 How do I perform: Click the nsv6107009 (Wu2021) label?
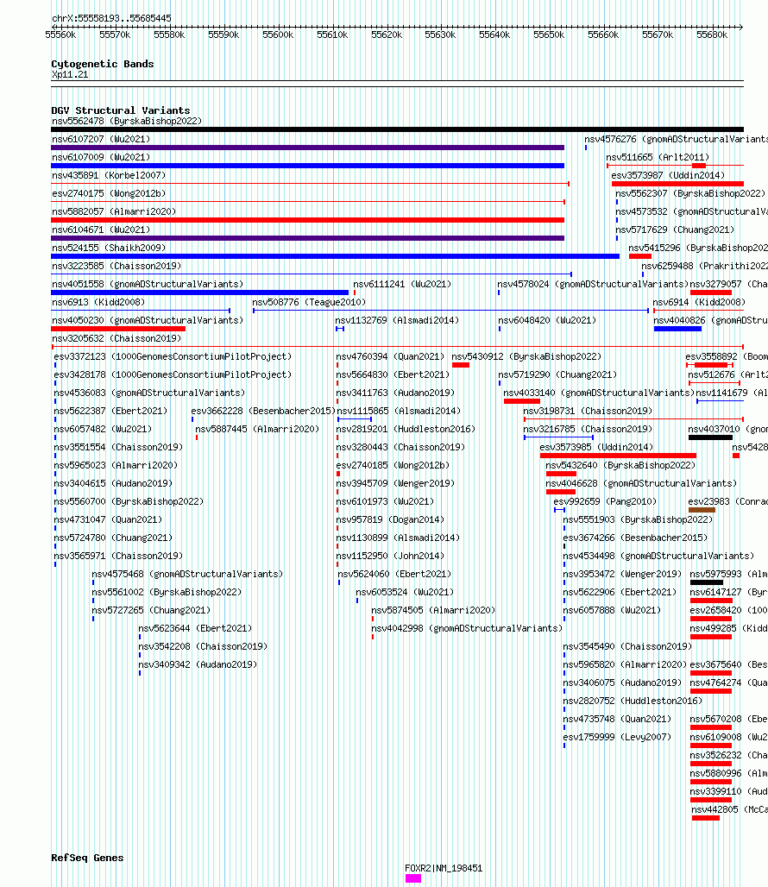tap(101, 157)
